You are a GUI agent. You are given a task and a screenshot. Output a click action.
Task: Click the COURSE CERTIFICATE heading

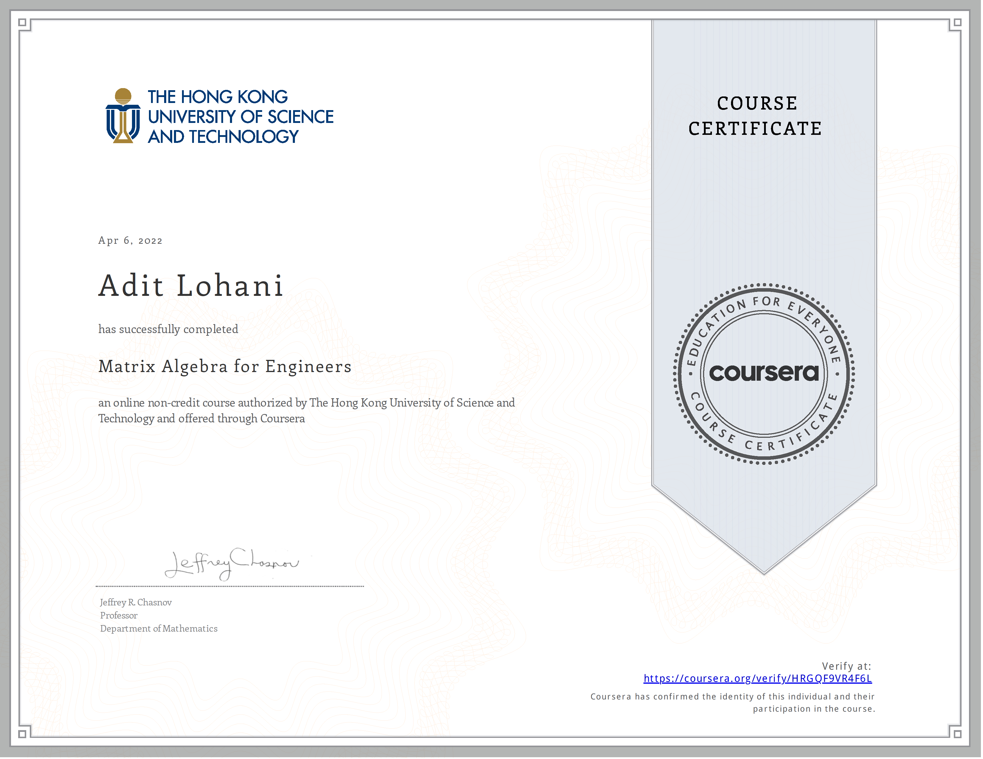756,116
